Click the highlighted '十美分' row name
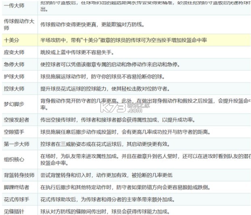This screenshot has height=215, width=251. [12, 40]
